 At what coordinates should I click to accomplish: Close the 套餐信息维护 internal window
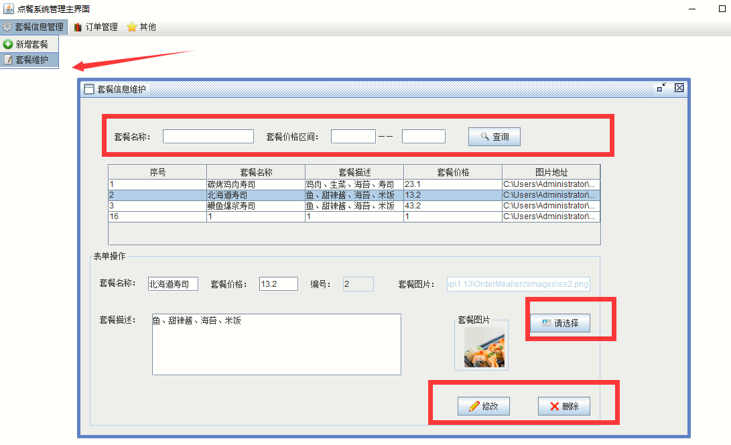679,88
